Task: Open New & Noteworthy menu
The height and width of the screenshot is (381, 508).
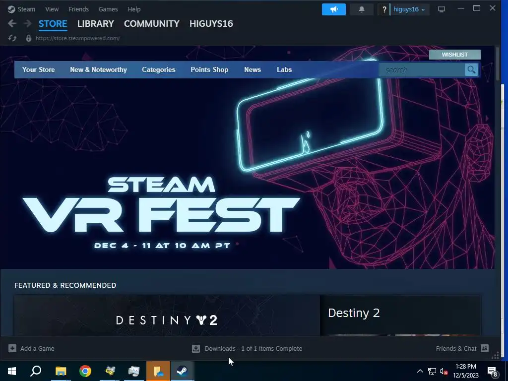Action: tap(99, 69)
